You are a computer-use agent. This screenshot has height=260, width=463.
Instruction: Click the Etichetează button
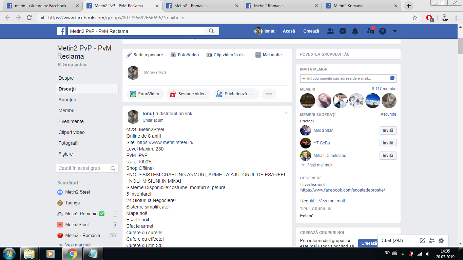pos(236,94)
